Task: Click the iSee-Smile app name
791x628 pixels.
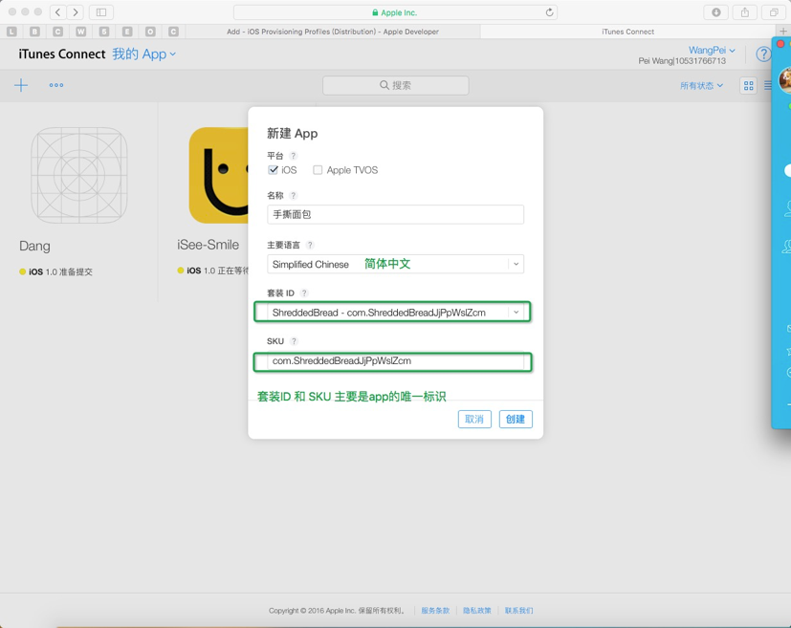Action: point(208,245)
